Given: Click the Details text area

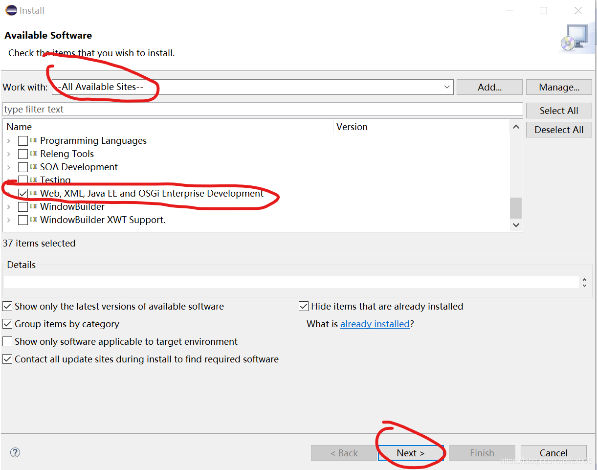Looking at the screenshot, I should pyautogui.click(x=291, y=282).
